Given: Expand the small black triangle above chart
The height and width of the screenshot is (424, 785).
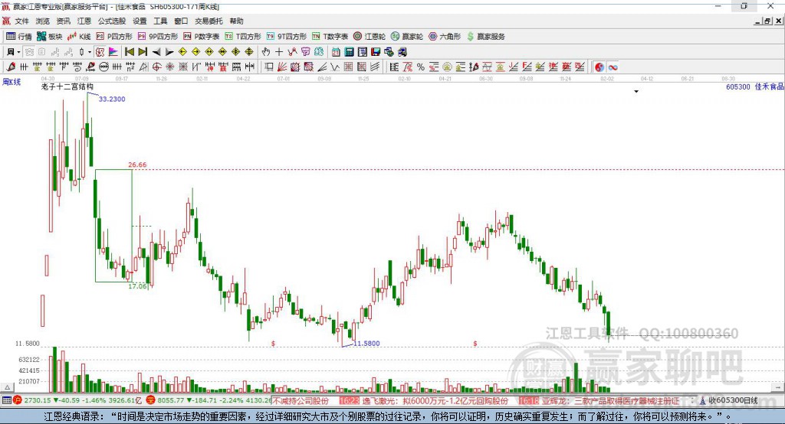Looking at the screenshot, I should click(x=636, y=92).
